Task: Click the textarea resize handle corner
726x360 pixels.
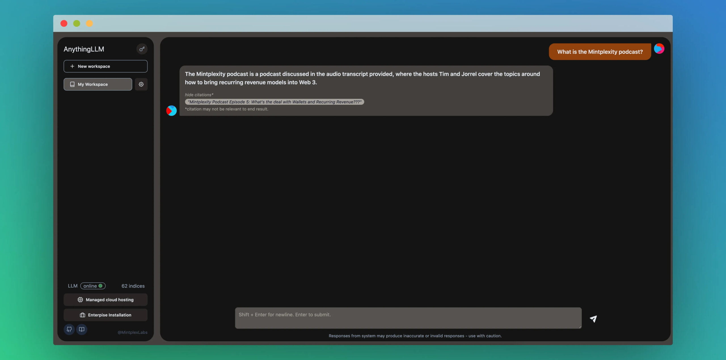Action: [x=580, y=327]
